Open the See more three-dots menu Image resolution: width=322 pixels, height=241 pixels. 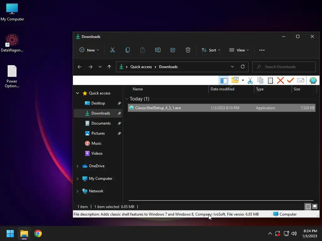click(x=262, y=50)
